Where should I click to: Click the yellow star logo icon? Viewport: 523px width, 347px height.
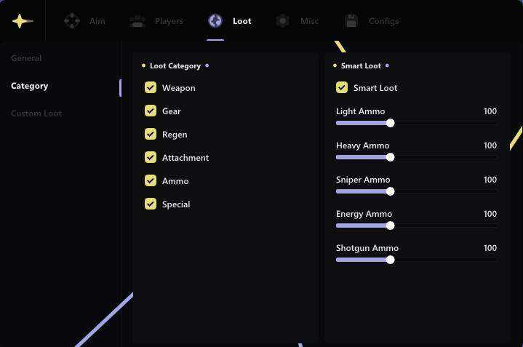pos(22,21)
